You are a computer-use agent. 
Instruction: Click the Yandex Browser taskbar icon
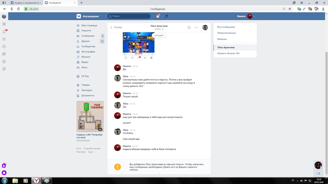click(36, 181)
